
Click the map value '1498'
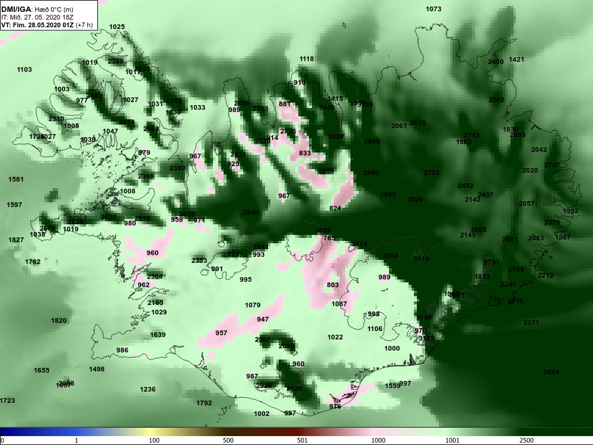click(x=97, y=369)
